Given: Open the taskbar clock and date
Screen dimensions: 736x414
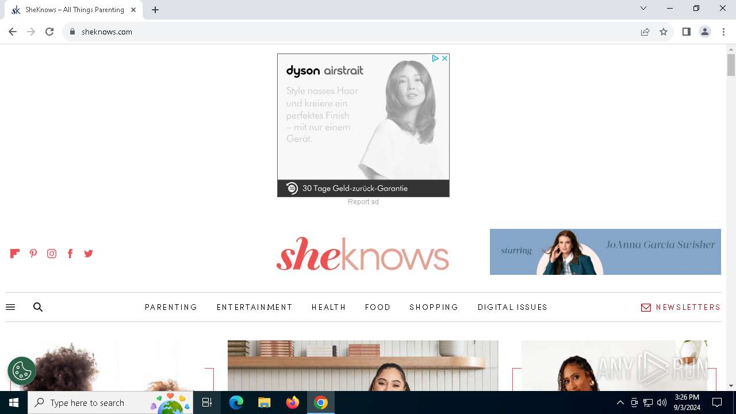Looking at the screenshot, I should (687, 402).
